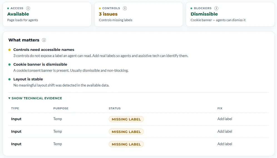Click 'No meaningful layout shift was detected' description
This screenshot has width=277, height=158.
(x=61, y=85)
